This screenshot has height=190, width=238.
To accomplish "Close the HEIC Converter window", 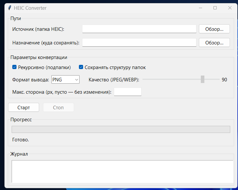I will pyautogui.click(x=230, y=8).
